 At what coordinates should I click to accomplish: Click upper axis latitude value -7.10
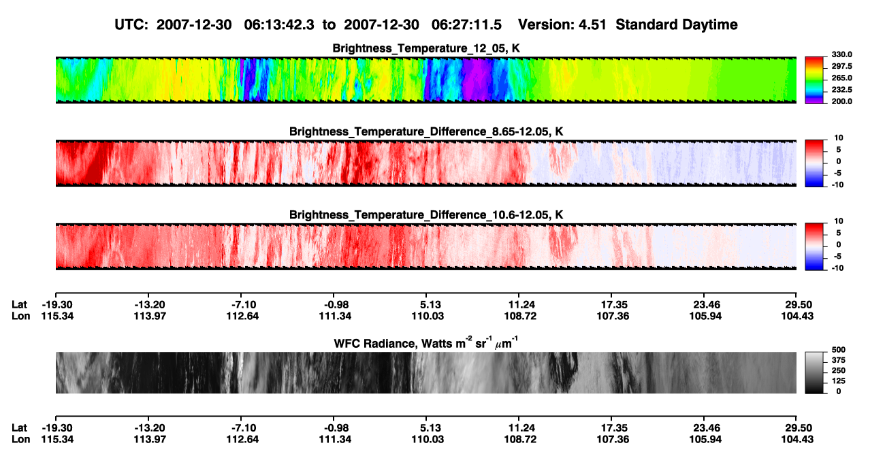coord(242,305)
